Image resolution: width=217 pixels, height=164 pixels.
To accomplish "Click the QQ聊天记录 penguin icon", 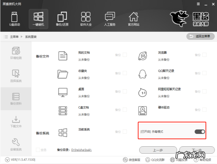I will tap(143, 74).
